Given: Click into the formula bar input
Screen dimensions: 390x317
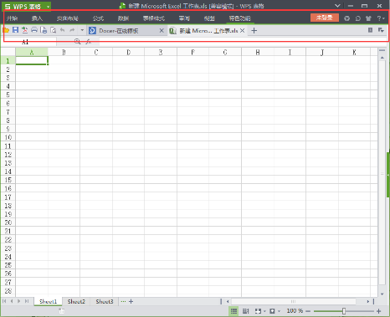Looking at the screenshot, I should [x=243, y=42].
